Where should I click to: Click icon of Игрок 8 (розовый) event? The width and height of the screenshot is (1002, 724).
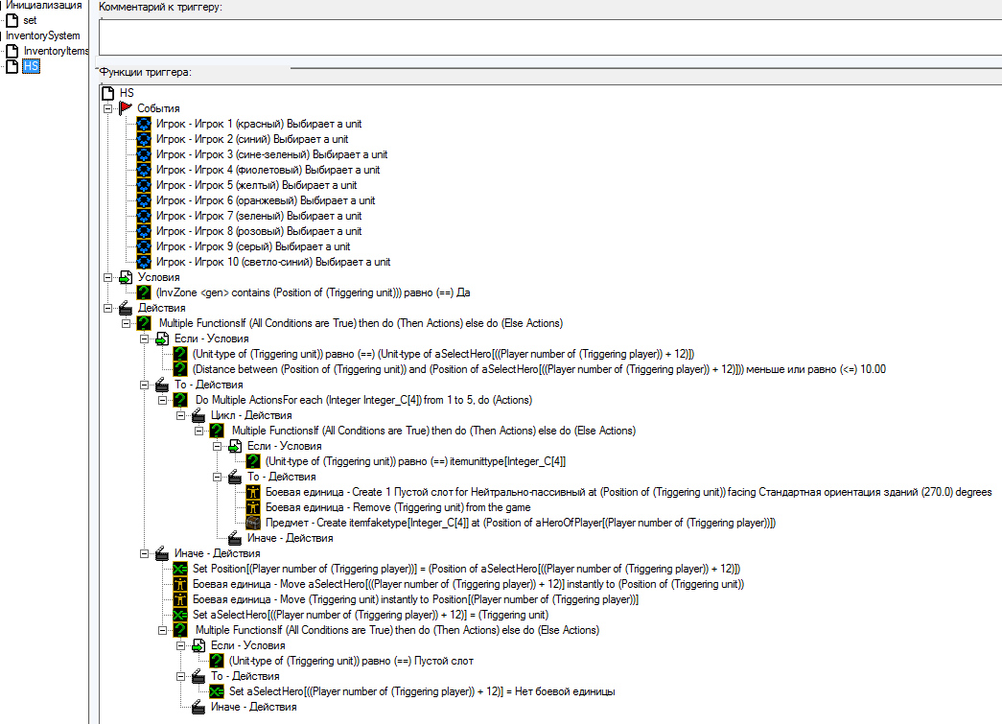[x=144, y=231]
